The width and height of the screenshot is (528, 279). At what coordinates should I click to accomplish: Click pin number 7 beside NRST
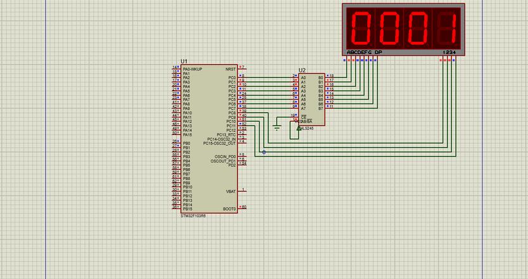point(242,67)
